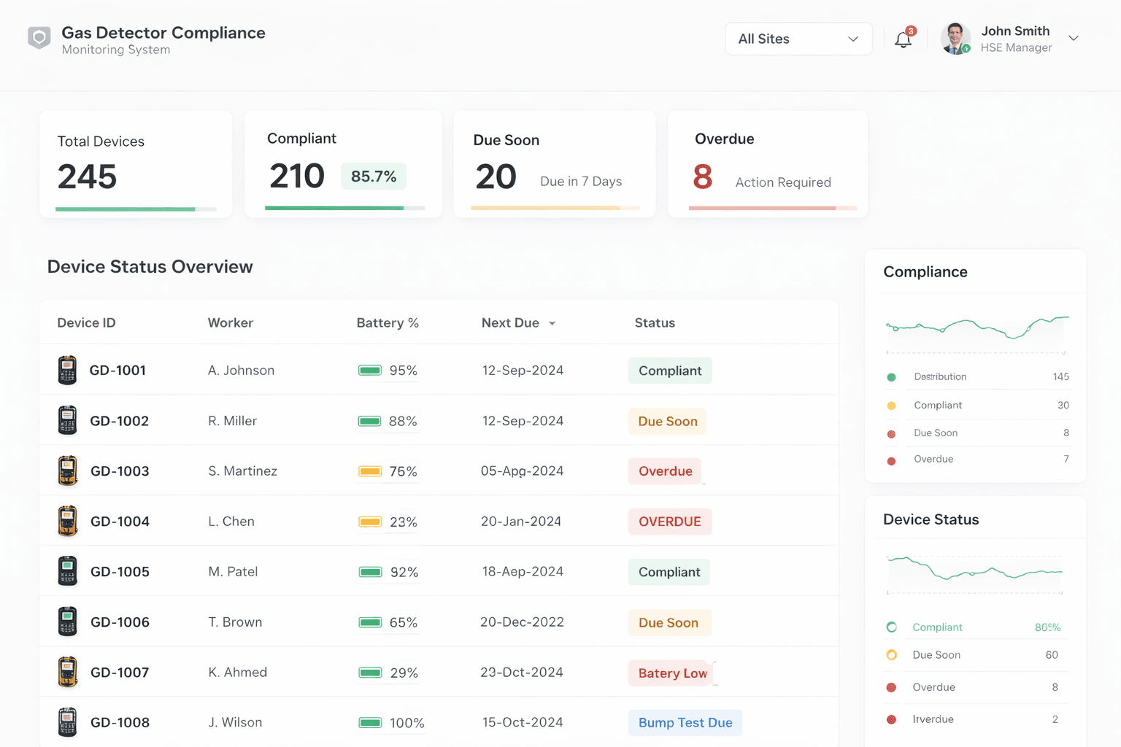Click GD-1003's orange device thumbnail icon
The image size is (1121, 747).
(67, 471)
